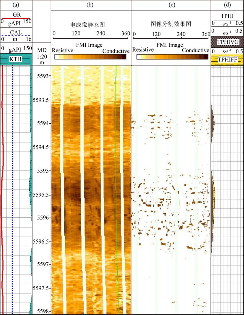Click the KTH teal pattern legend box
Screen dimensions: 244x315
(16, 59)
